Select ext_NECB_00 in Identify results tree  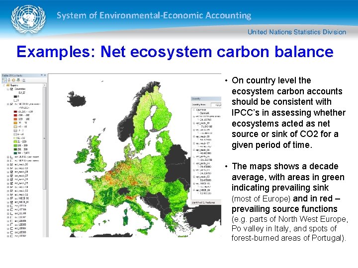click(203, 190)
